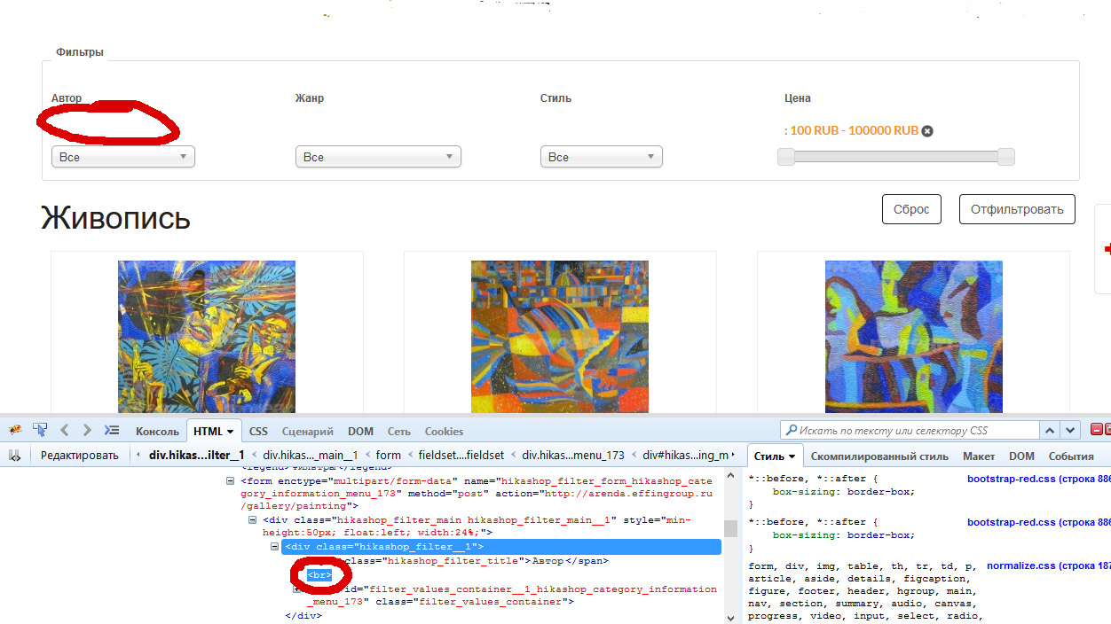Click the Сброс button
This screenshot has height=624, width=1111.
point(911,209)
